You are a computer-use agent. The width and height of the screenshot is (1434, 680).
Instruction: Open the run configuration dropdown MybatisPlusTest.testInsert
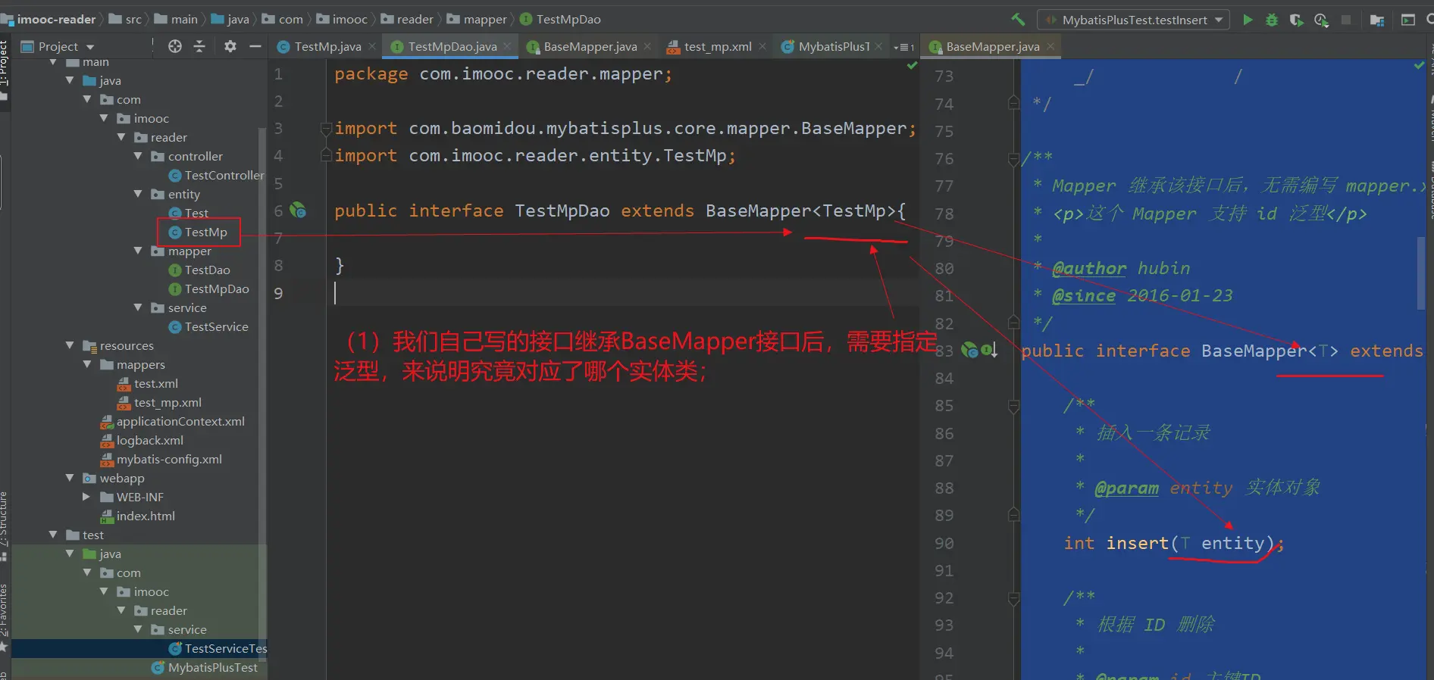[x=1133, y=20]
